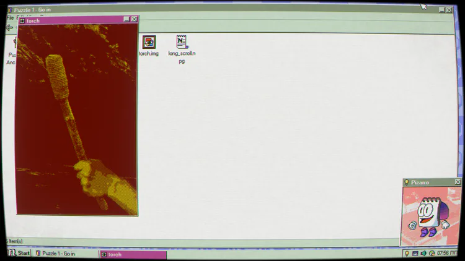
Task: Click the Puzzle 1 title bar icon
Action: click(x=10, y=10)
